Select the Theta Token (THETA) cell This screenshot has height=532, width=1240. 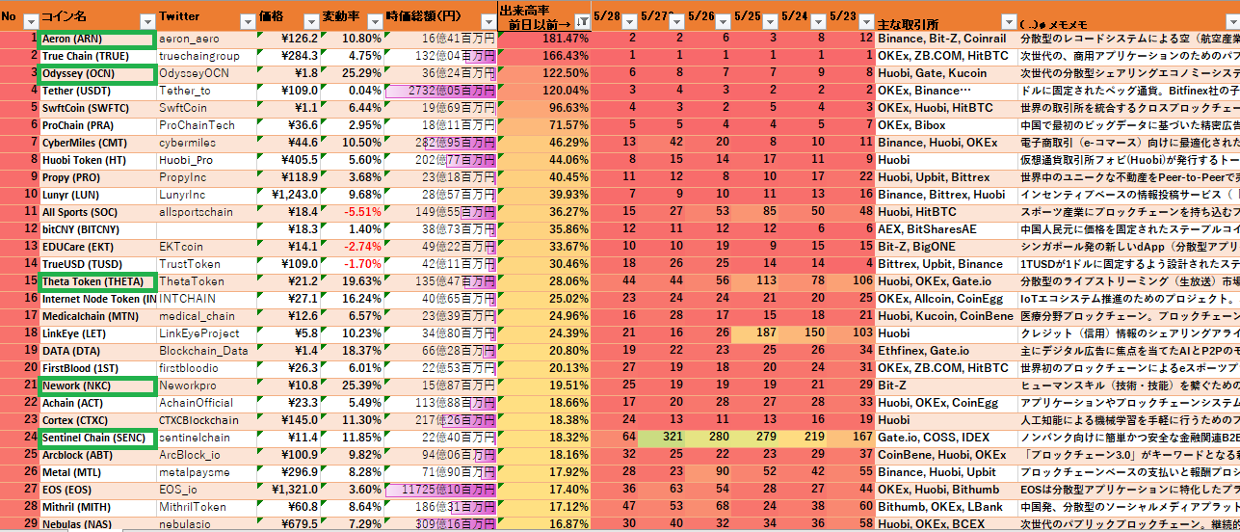[x=96, y=281]
